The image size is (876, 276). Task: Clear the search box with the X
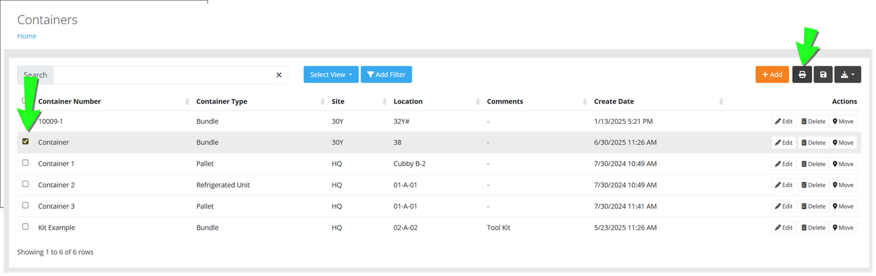tap(279, 75)
